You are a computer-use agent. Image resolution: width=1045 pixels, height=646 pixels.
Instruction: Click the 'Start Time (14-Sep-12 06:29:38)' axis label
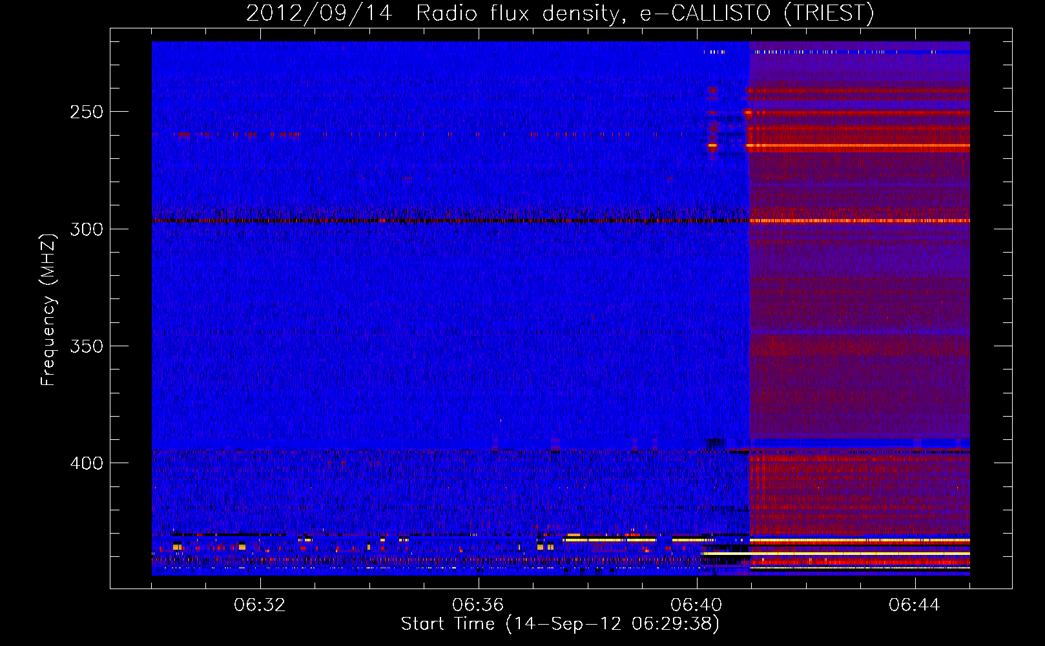tap(560, 624)
